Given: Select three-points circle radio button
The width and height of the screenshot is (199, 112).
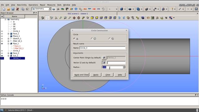Looking at the screenshot, I should (92, 39).
